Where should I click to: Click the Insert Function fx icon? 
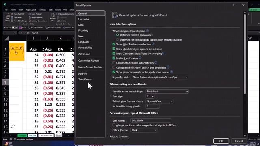click(x=28, y=33)
